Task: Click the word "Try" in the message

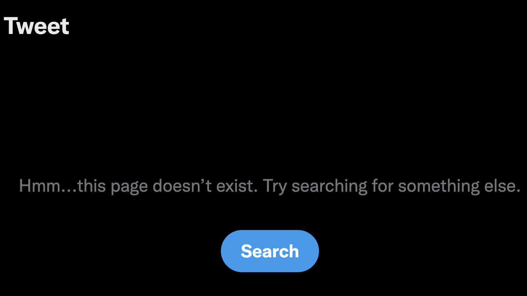Action: 275,187
